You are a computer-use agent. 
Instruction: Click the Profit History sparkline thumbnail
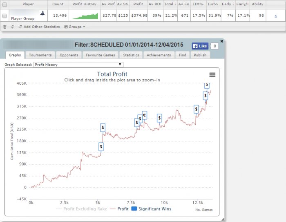85,16
